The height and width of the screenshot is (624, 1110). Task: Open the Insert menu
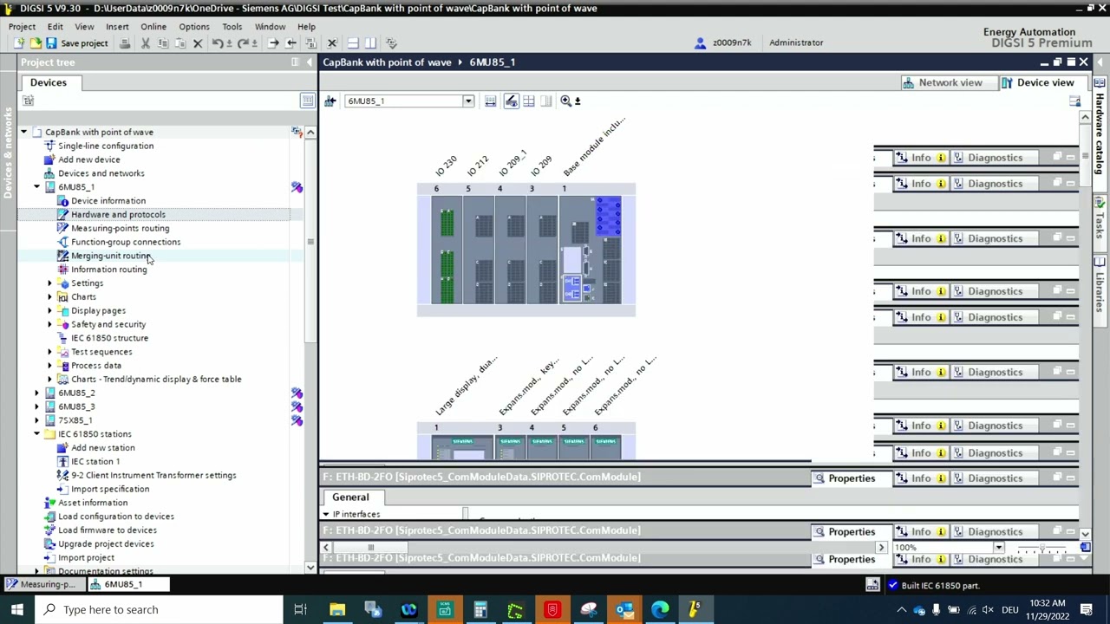click(117, 27)
